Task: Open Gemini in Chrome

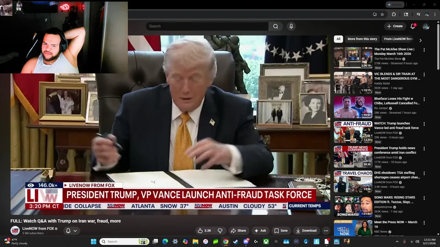Action: point(394,4)
